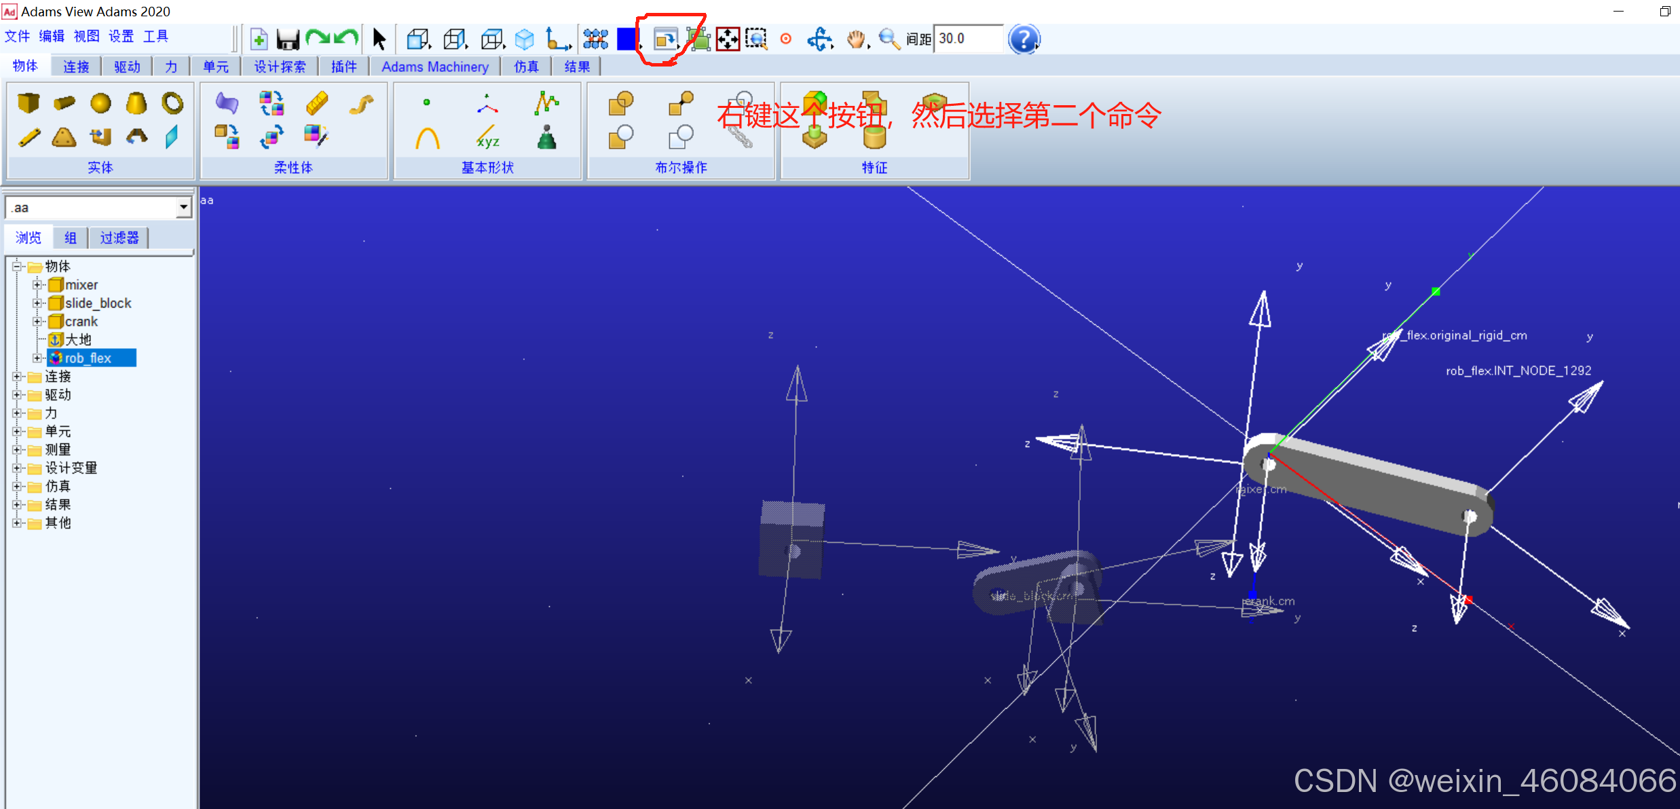Switch to the 连接 ribbon tab
The image size is (1680, 809).
[x=76, y=67]
